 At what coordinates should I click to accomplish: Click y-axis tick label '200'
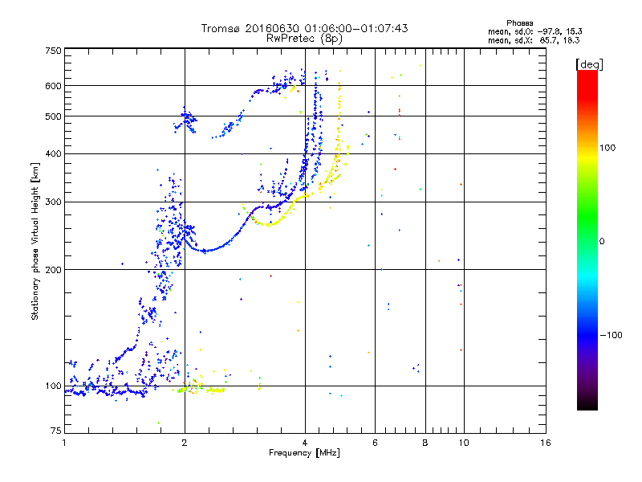coord(53,270)
